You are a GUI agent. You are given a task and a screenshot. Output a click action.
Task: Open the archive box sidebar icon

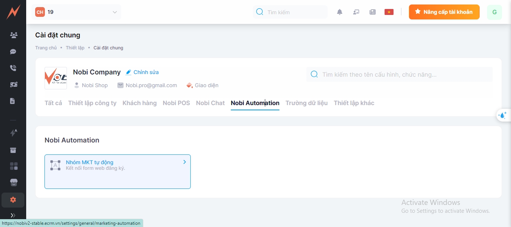(x=13, y=150)
